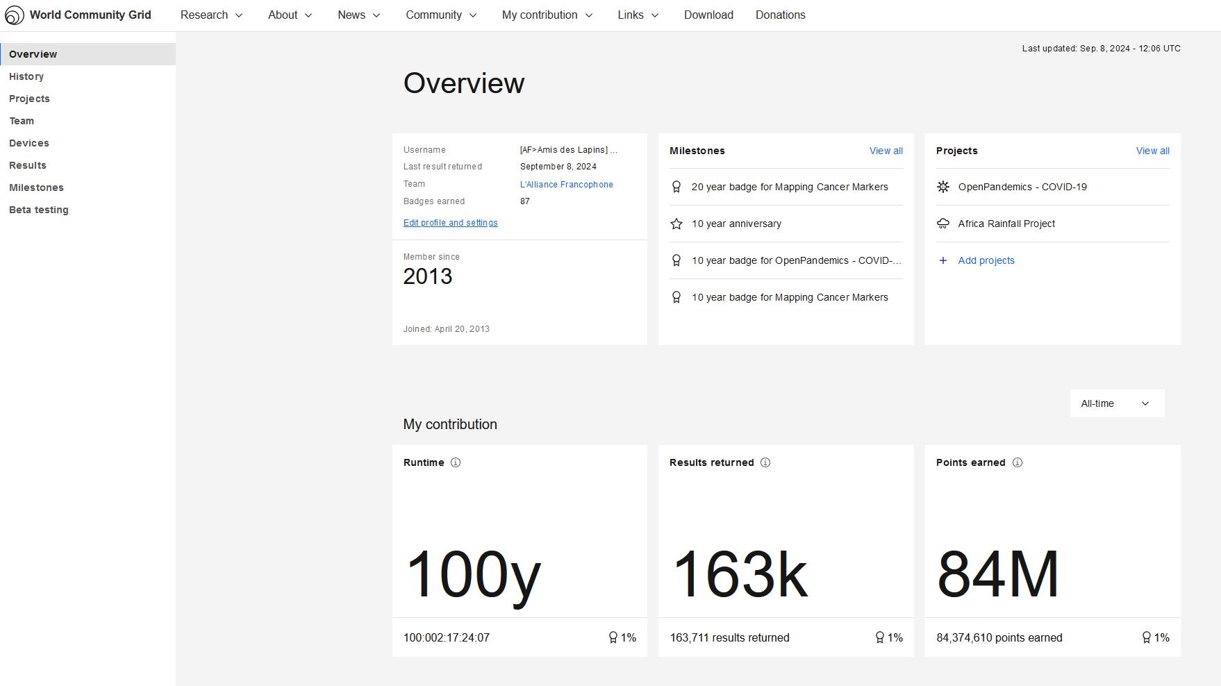Viewport: 1221px width, 686px height.
Task: Click the Overview page heading
Action: 464,83
